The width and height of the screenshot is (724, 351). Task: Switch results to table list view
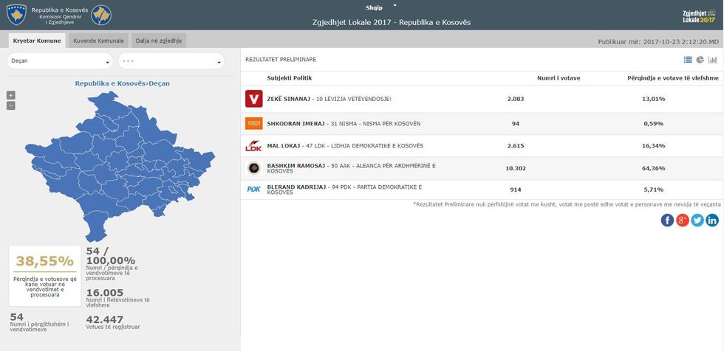pyautogui.click(x=688, y=60)
